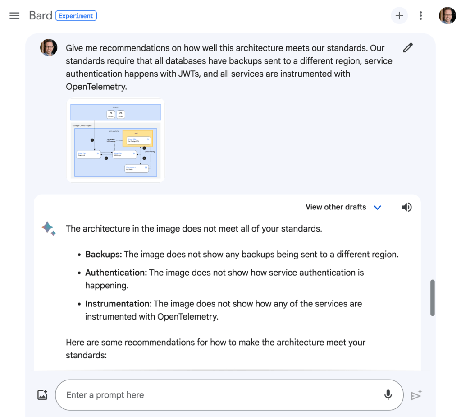Open the hamburger main menu
The height and width of the screenshot is (417, 461).
click(x=14, y=16)
